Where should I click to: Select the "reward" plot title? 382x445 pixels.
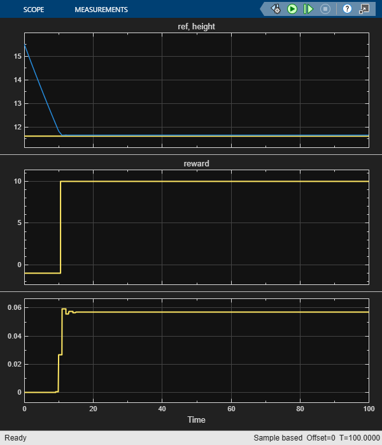[196, 163]
